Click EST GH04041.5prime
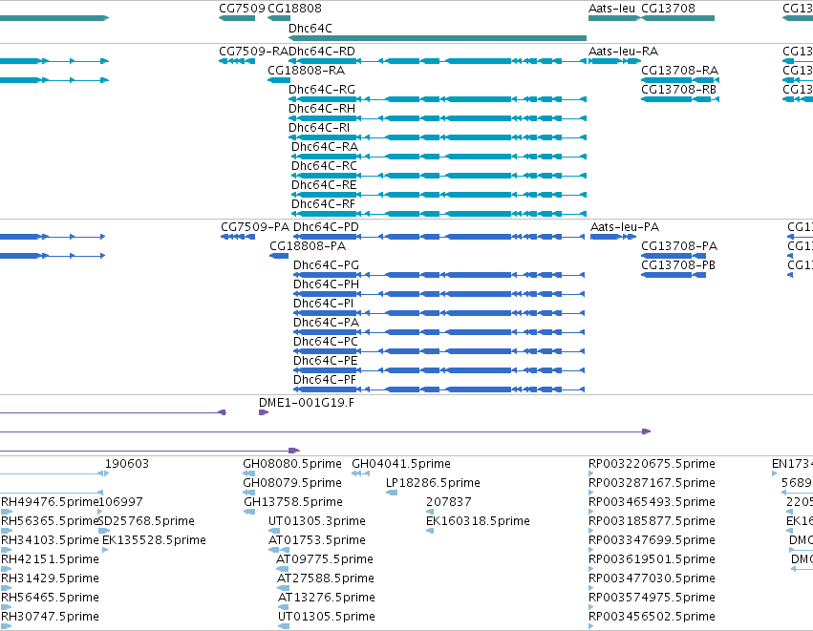The image size is (813, 631). tap(401, 464)
